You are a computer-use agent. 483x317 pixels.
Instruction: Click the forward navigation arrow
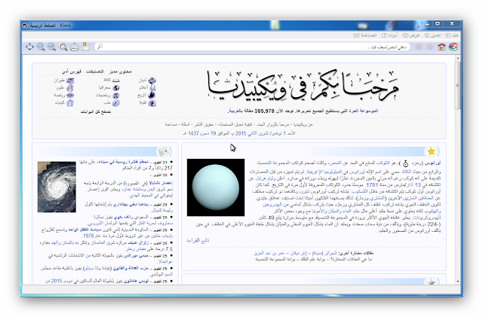click(429, 47)
